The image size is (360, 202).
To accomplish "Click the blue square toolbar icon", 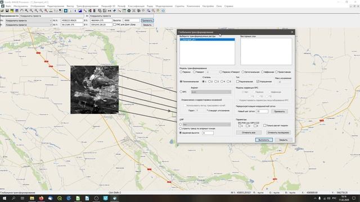I will (x=65, y=11).
